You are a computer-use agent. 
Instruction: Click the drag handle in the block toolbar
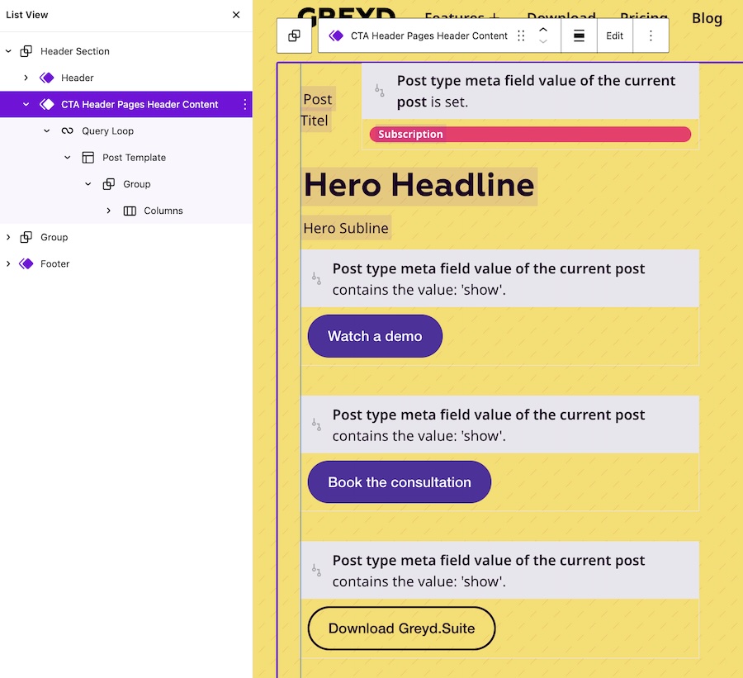(521, 36)
